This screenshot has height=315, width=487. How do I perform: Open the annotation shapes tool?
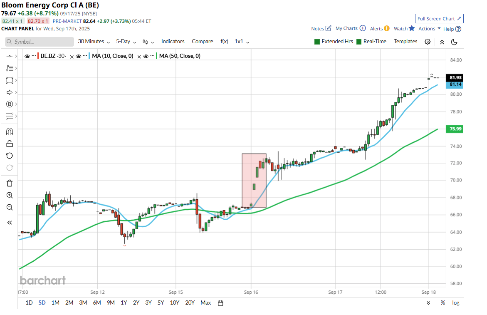[9, 80]
